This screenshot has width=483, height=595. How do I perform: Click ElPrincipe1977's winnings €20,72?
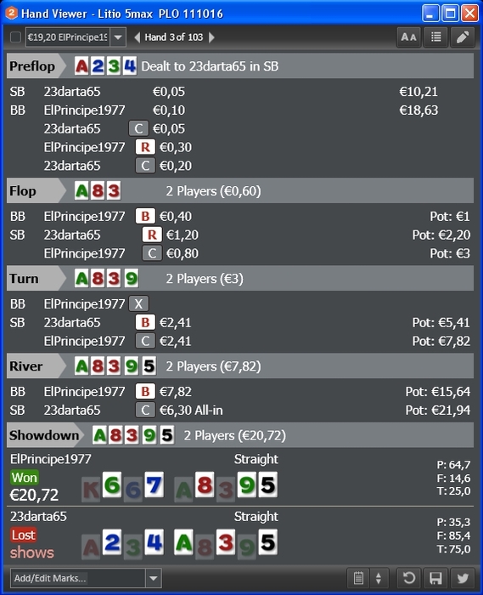tap(35, 495)
